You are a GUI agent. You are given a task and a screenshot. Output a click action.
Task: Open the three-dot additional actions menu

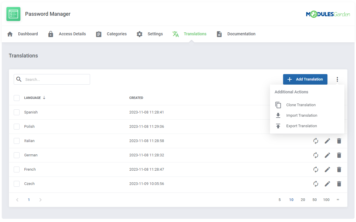tap(337, 79)
